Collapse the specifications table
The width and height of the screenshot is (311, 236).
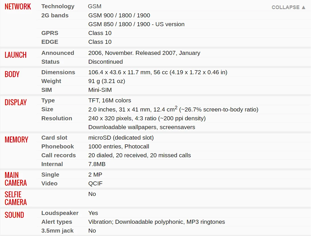click(289, 7)
